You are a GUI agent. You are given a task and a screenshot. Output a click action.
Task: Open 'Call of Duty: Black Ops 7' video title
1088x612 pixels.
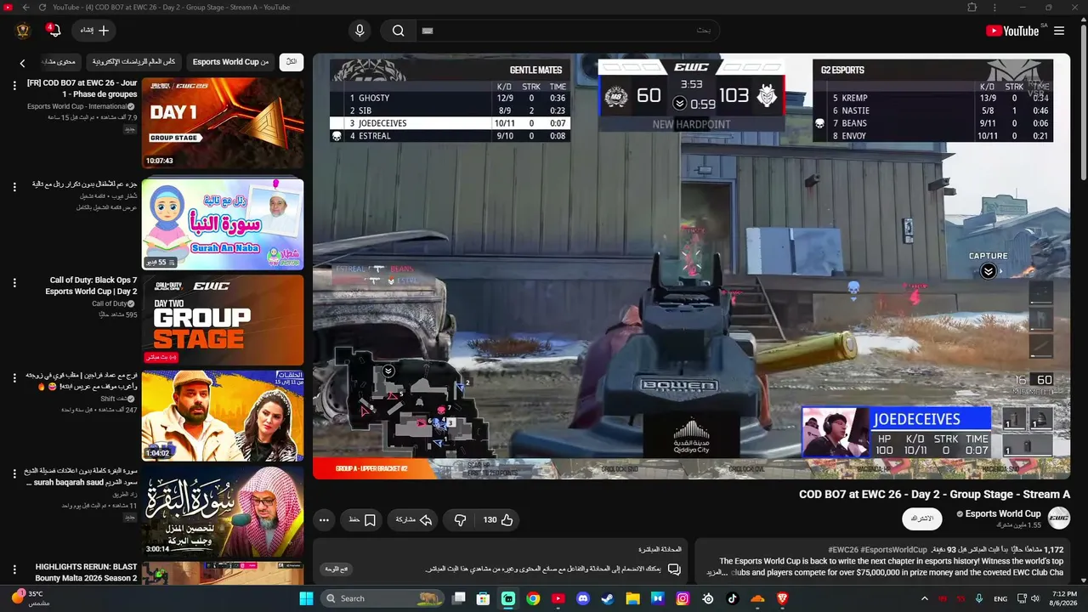coord(93,286)
